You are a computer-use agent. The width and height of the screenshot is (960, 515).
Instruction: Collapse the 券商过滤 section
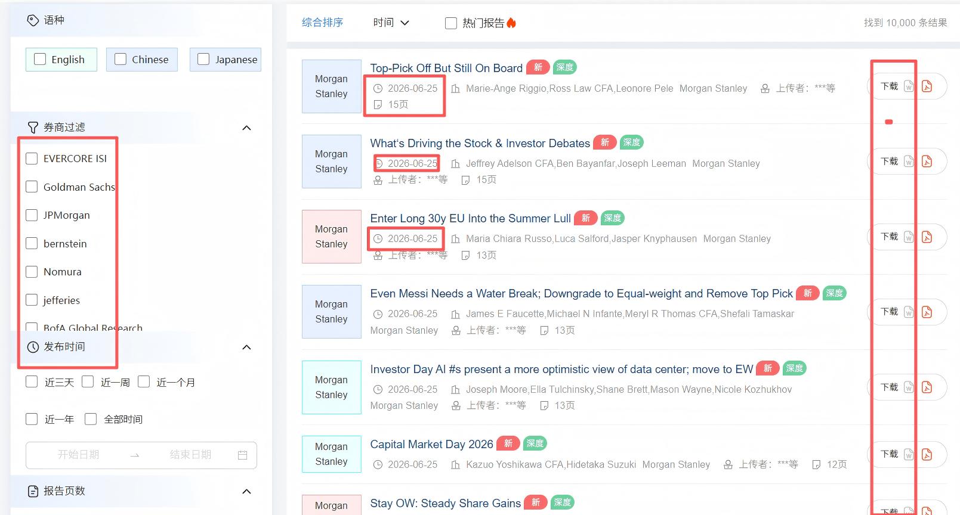[x=246, y=128]
